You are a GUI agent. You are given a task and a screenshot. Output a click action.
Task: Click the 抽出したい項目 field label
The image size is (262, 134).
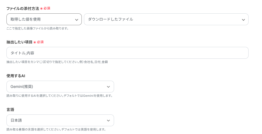click(19, 42)
